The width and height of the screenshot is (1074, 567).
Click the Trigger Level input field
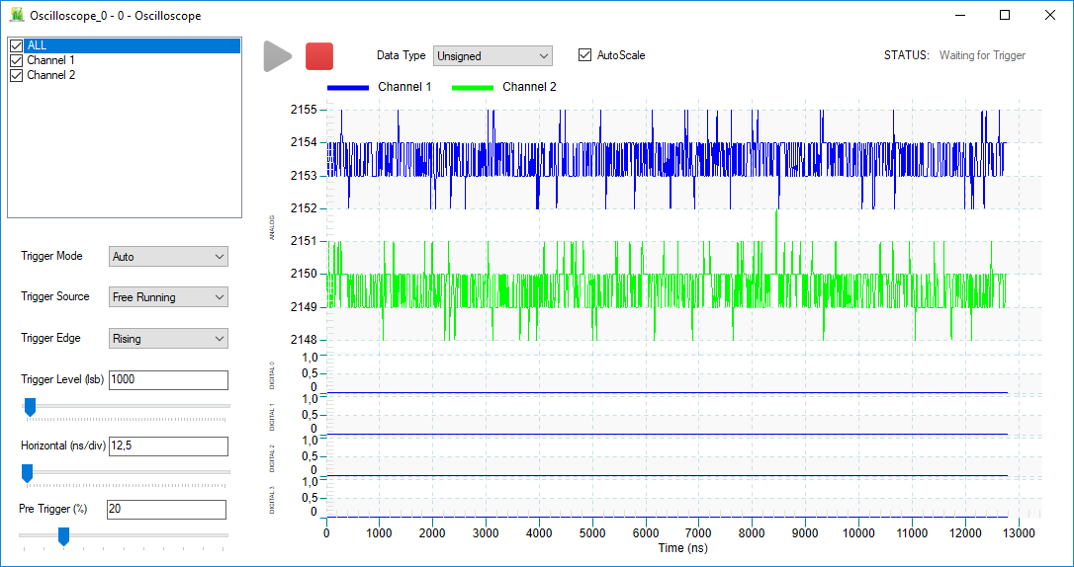(168, 379)
